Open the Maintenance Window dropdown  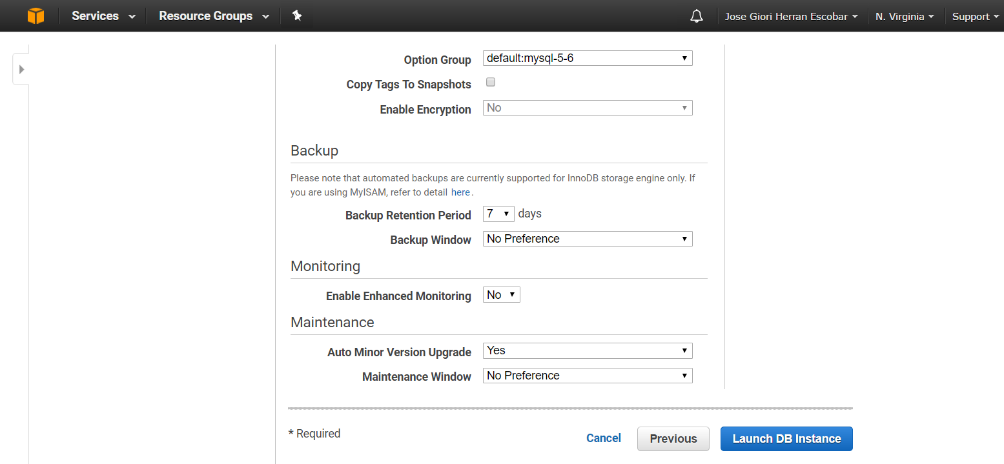tap(588, 376)
